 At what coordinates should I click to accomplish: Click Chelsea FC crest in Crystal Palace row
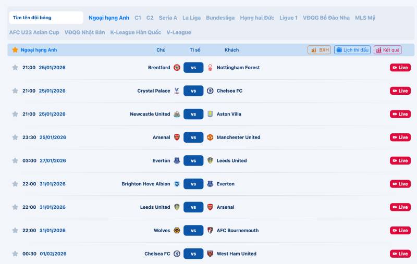210,91
